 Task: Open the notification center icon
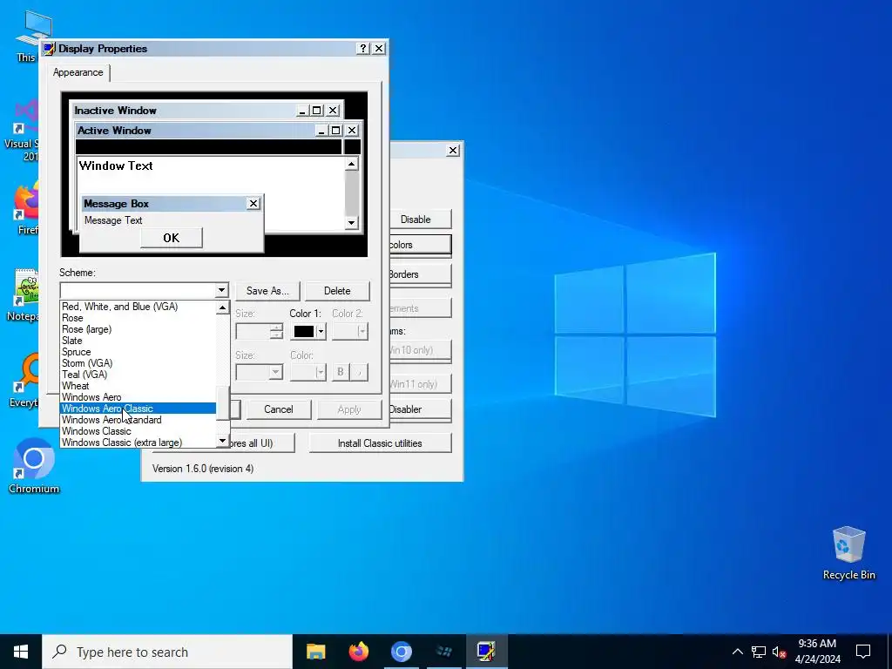(863, 652)
